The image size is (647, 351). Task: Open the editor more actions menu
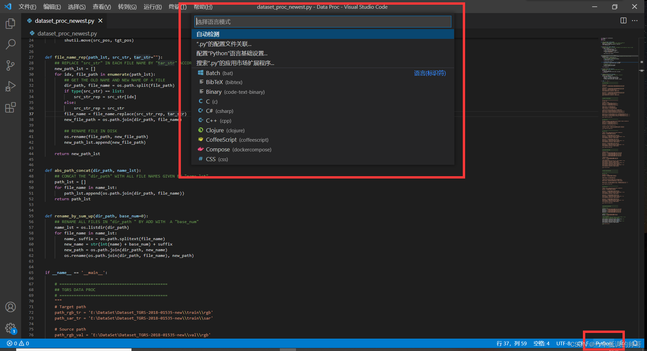635,20
